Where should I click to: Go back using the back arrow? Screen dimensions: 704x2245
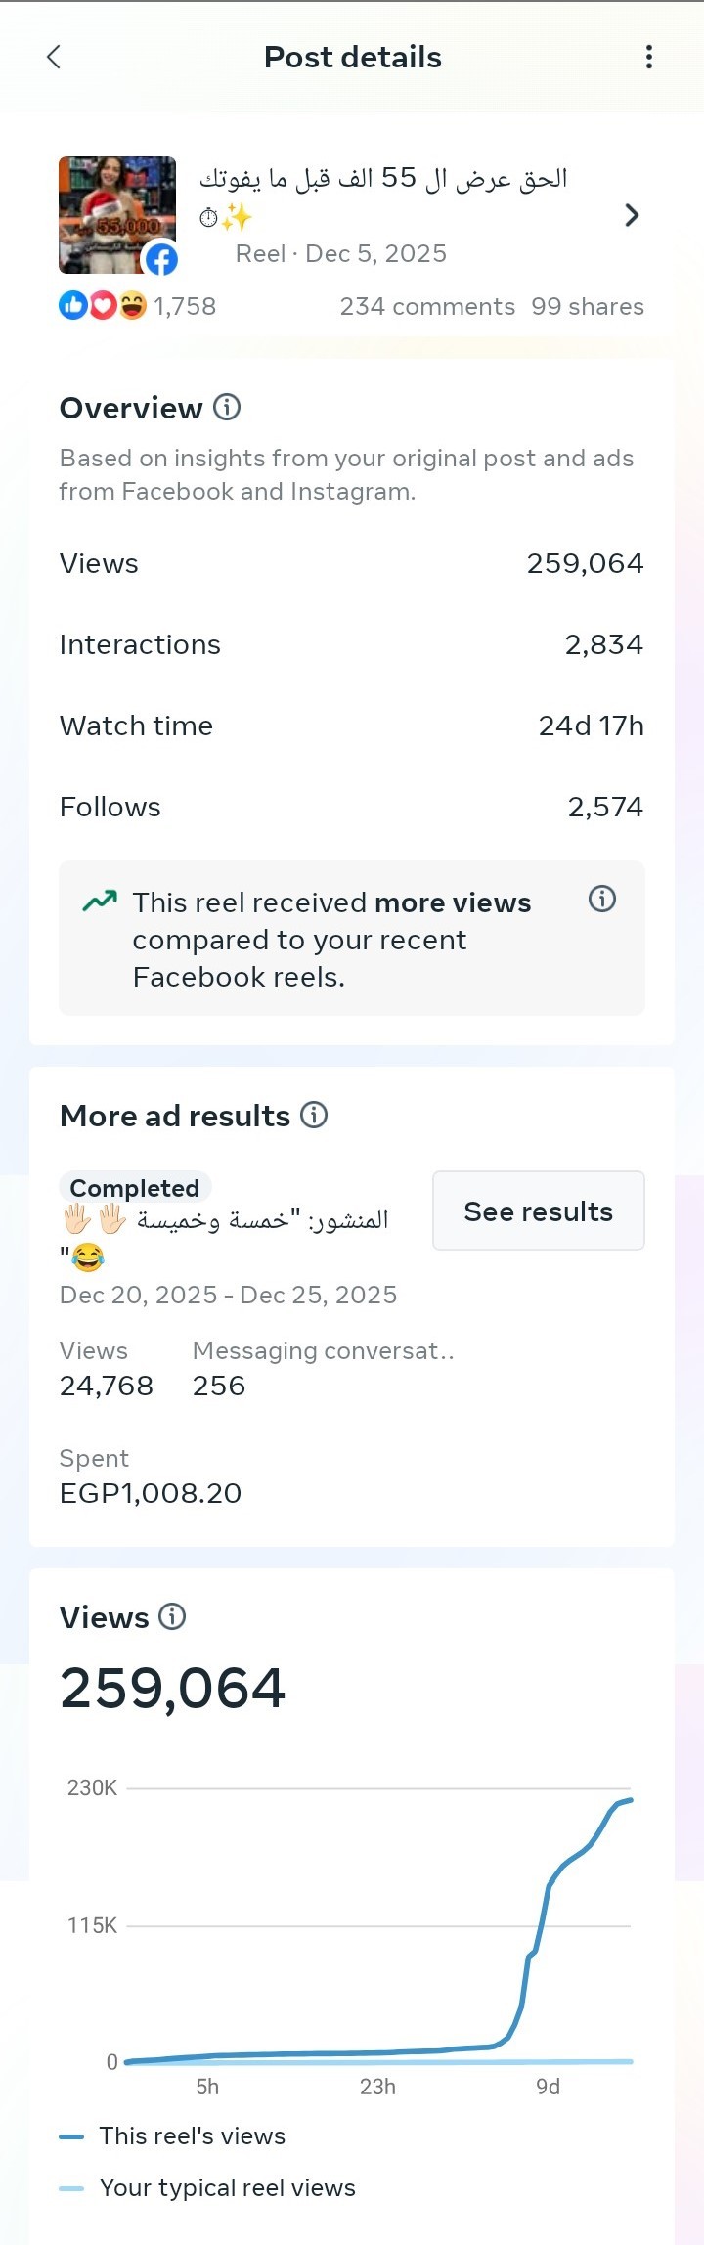coord(54,58)
